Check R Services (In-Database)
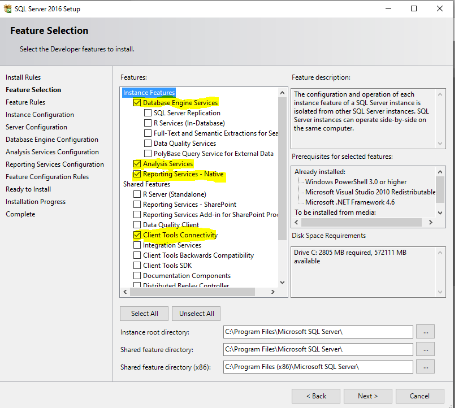The width and height of the screenshot is (463, 408). click(x=148, y=123)
